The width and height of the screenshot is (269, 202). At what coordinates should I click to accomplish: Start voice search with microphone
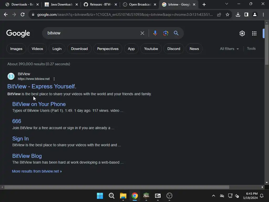pos(155,33)
